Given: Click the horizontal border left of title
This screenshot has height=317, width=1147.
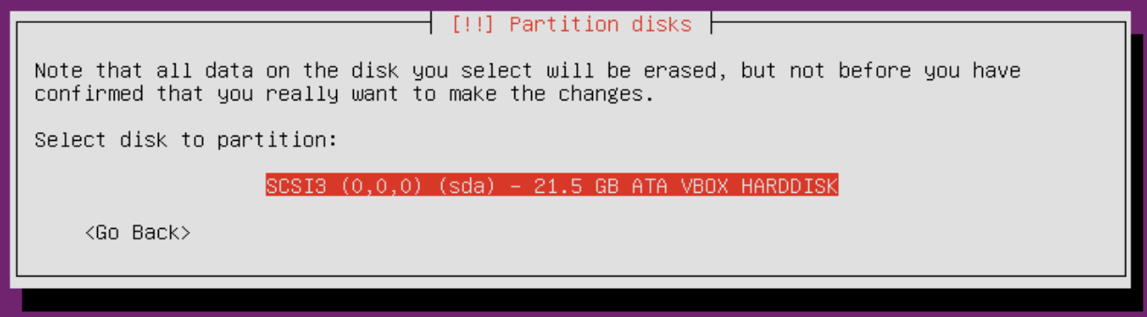Looking at the screenshot, I should (225, 24).
